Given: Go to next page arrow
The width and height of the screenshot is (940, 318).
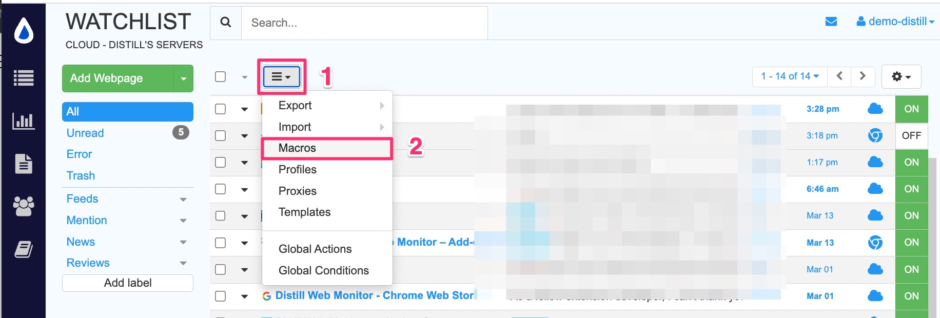Looking at the screenshot, I should (x=863, y=76).
